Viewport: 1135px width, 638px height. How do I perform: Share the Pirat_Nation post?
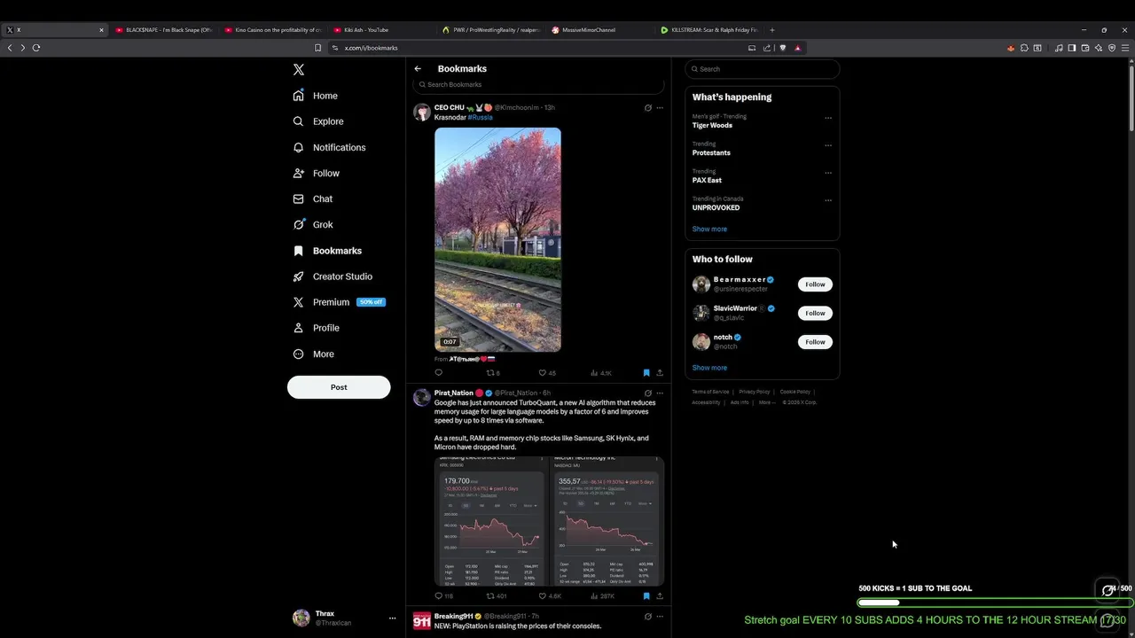660,596
